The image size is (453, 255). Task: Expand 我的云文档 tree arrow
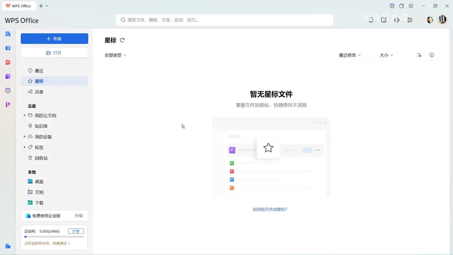24,115
